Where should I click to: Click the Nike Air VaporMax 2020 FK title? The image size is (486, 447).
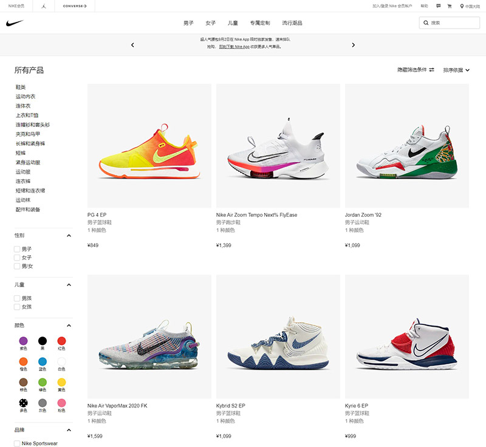click(x=117, y=406)
